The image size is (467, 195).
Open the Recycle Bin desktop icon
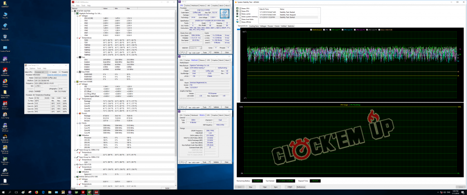5,36
